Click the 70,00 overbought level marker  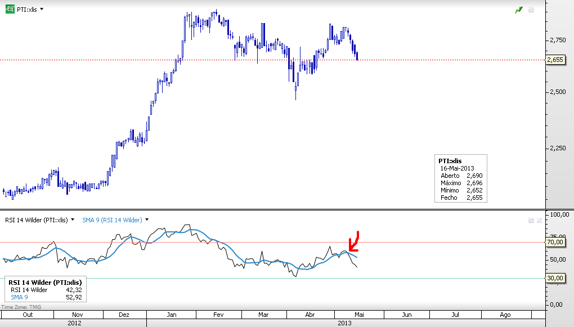click(555, 242)
